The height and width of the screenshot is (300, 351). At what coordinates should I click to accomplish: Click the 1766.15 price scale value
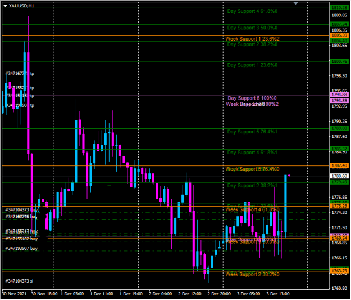pos(339,258)
